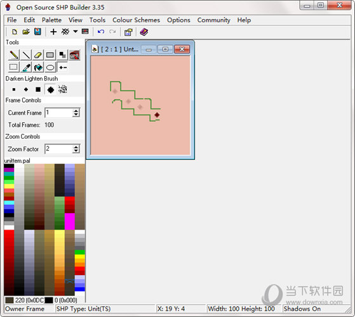This screenshot has height=317, width=355.
Task: Choose the large round brush shape
Action: click(x=51, y=89)
